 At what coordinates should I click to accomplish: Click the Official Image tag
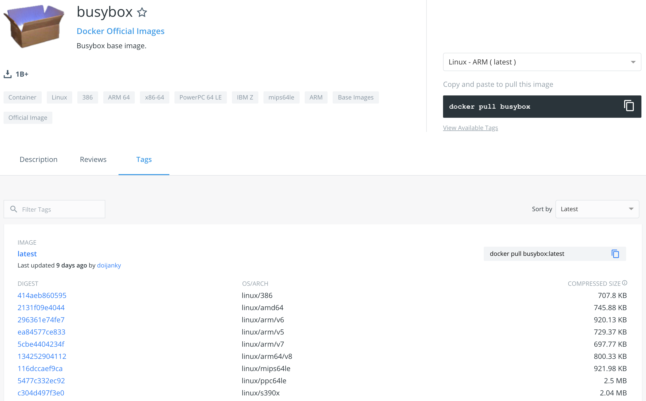click(x=28, y=118)
